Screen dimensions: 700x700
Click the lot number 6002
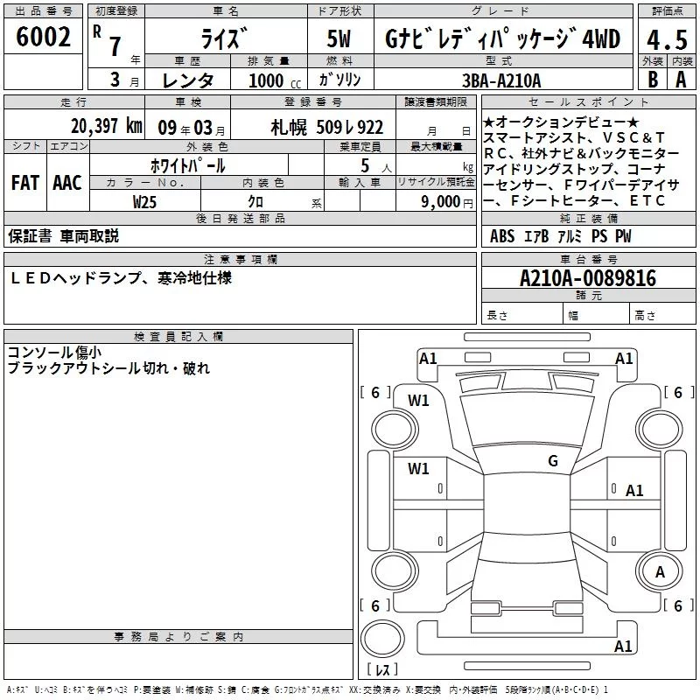(43, 37)
